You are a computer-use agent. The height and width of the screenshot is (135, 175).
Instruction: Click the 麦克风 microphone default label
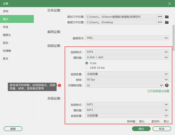click(x=160, y=122)
